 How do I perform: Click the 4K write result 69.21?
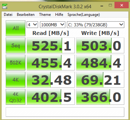pyautogui.click(x=100, y=80)
